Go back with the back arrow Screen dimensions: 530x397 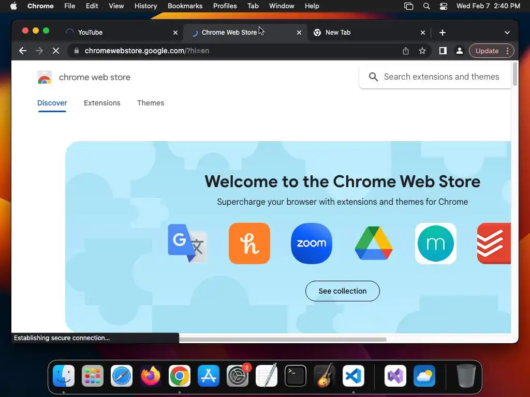click(x=23, y=51)
